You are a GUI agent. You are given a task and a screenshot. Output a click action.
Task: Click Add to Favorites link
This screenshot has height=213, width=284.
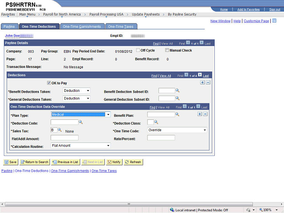248,9
